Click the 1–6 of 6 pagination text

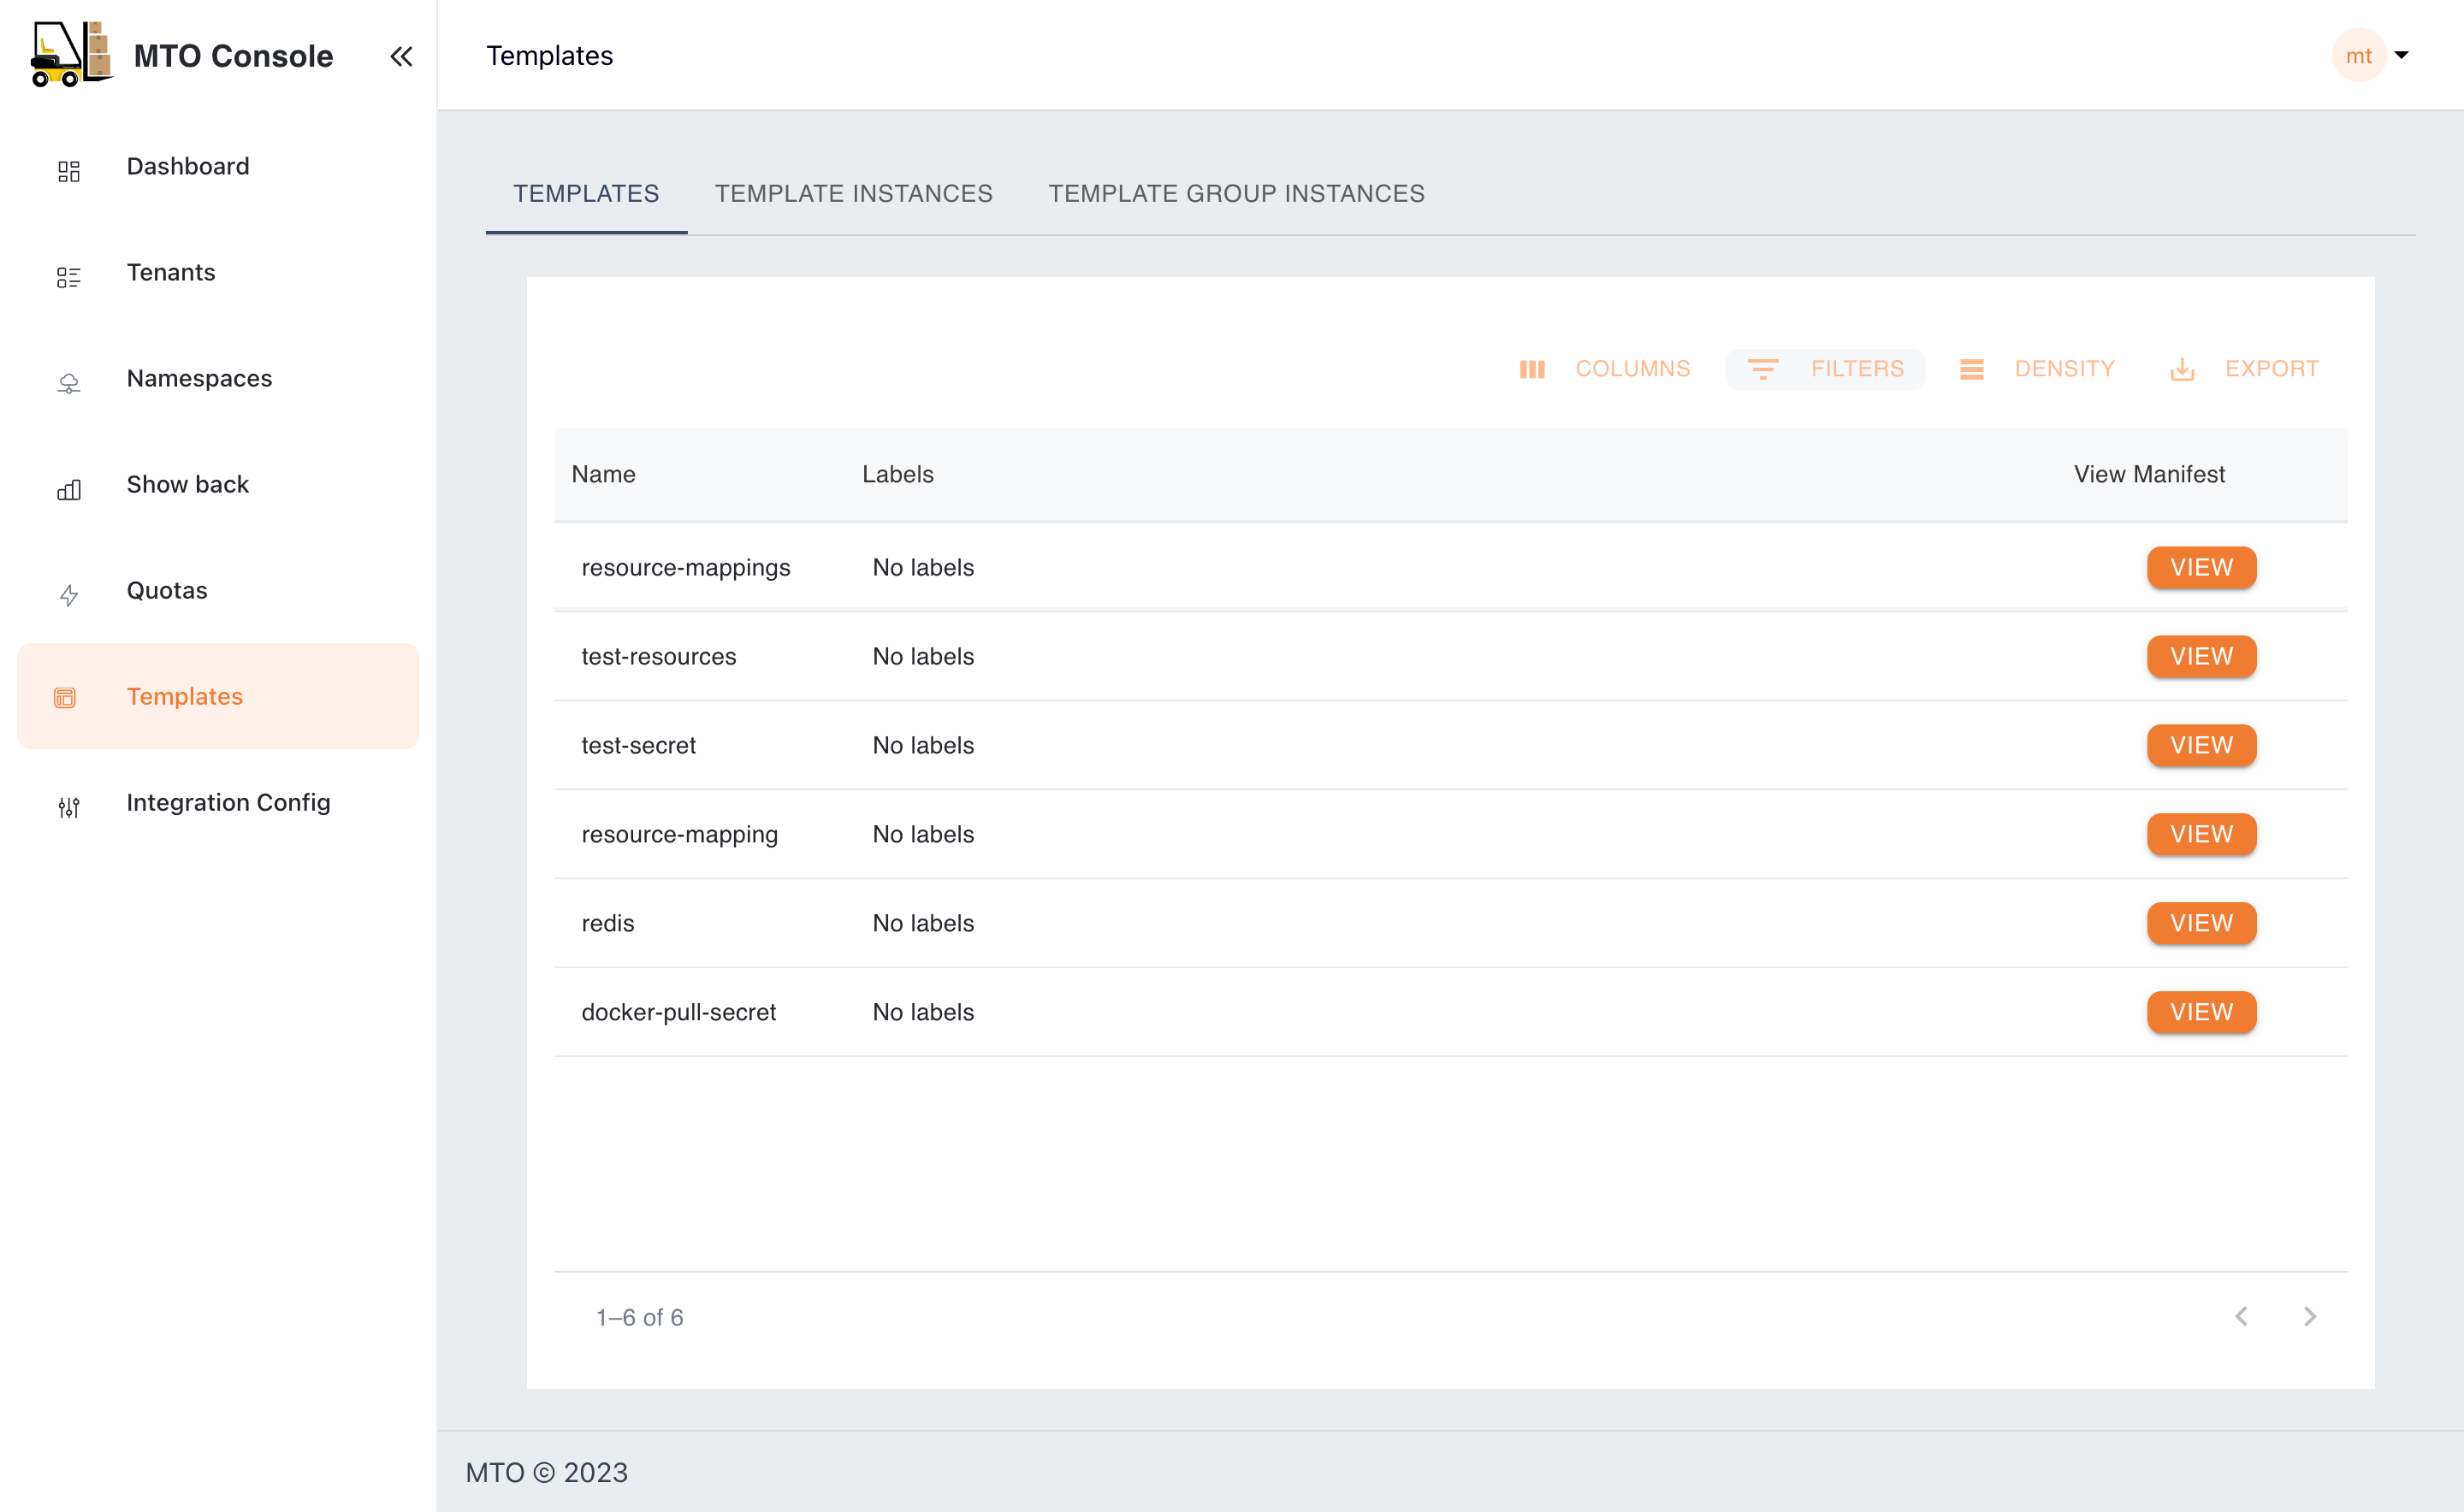639,1317
